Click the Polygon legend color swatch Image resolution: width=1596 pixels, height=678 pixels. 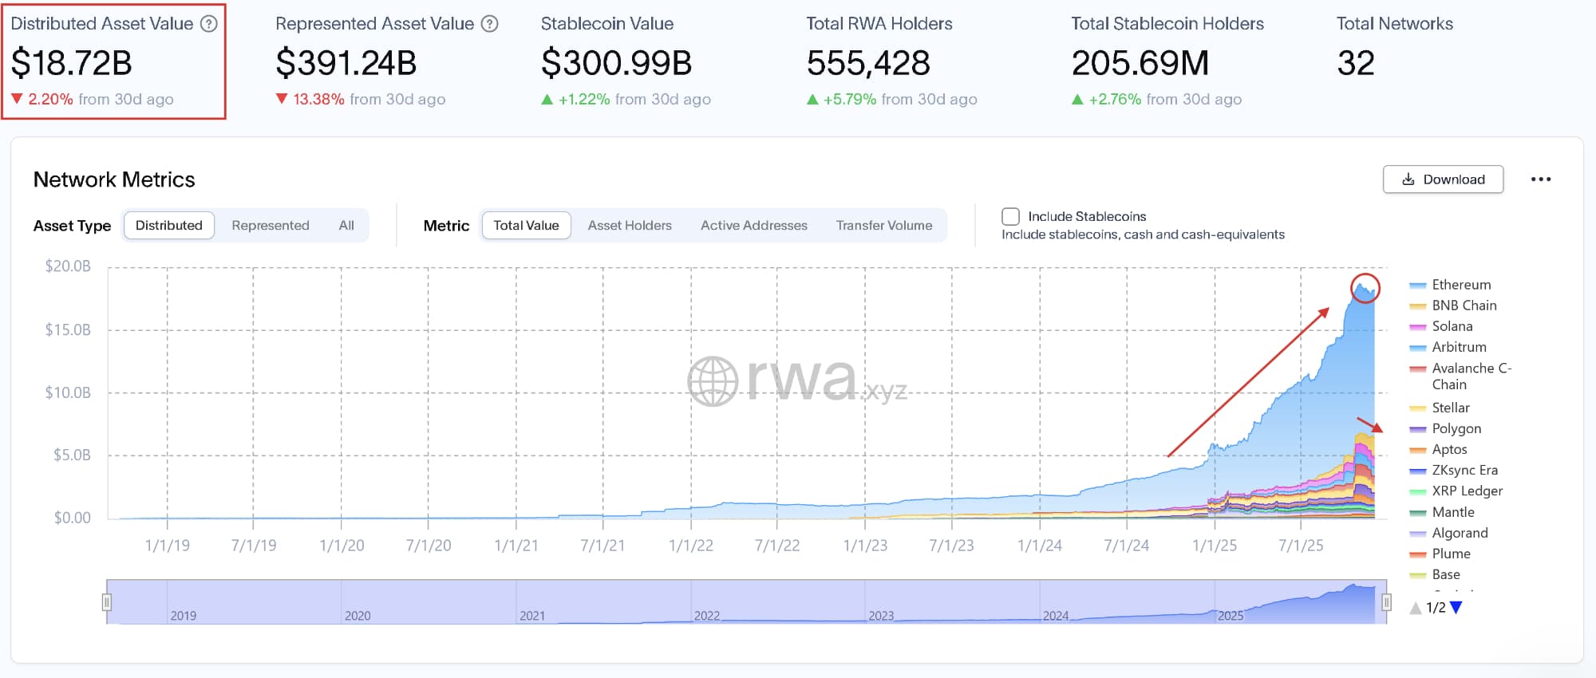[x=1417, y=429]
